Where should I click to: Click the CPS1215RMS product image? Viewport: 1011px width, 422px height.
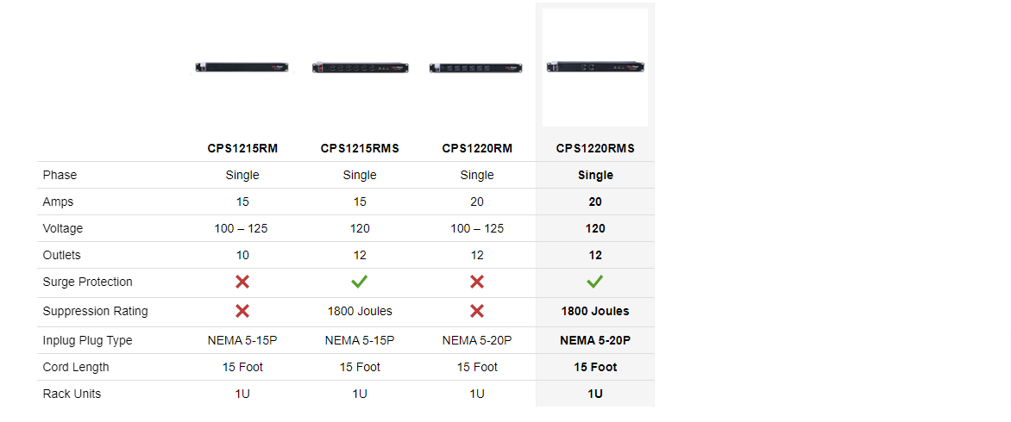[x=359, y=67]
